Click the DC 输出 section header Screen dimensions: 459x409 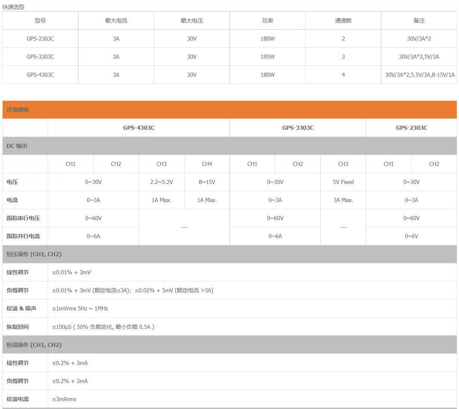(x=230, y=146)
